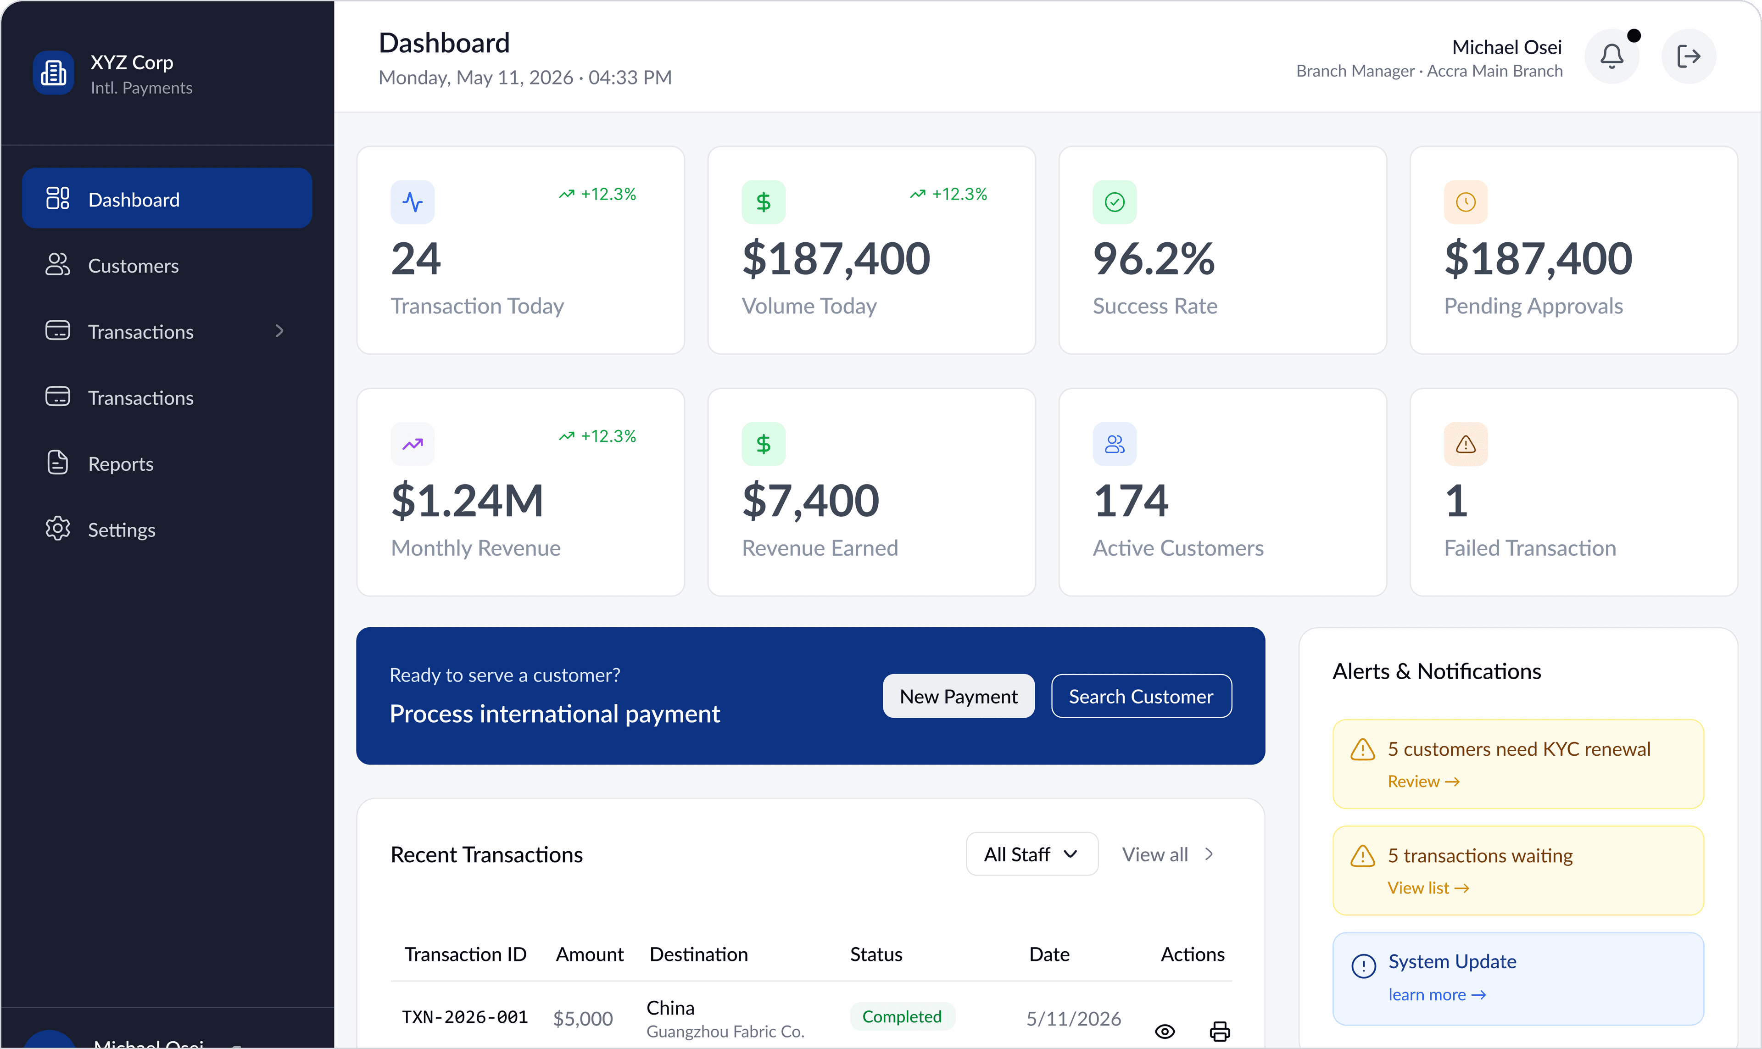Click the Failed Transaction warning icon

click(1466, 444)
